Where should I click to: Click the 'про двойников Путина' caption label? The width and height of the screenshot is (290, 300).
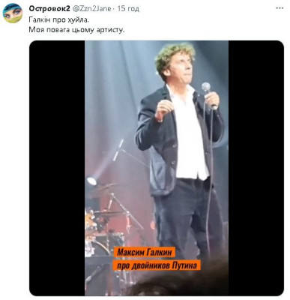(x=157, y=265)
